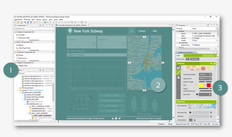Click the Twitter icon in the footer

coord(120,118)
